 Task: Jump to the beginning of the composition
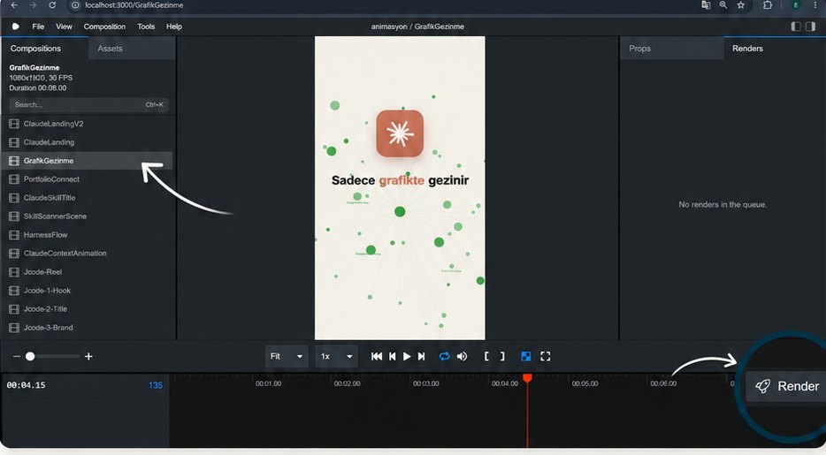coord(376,356)
